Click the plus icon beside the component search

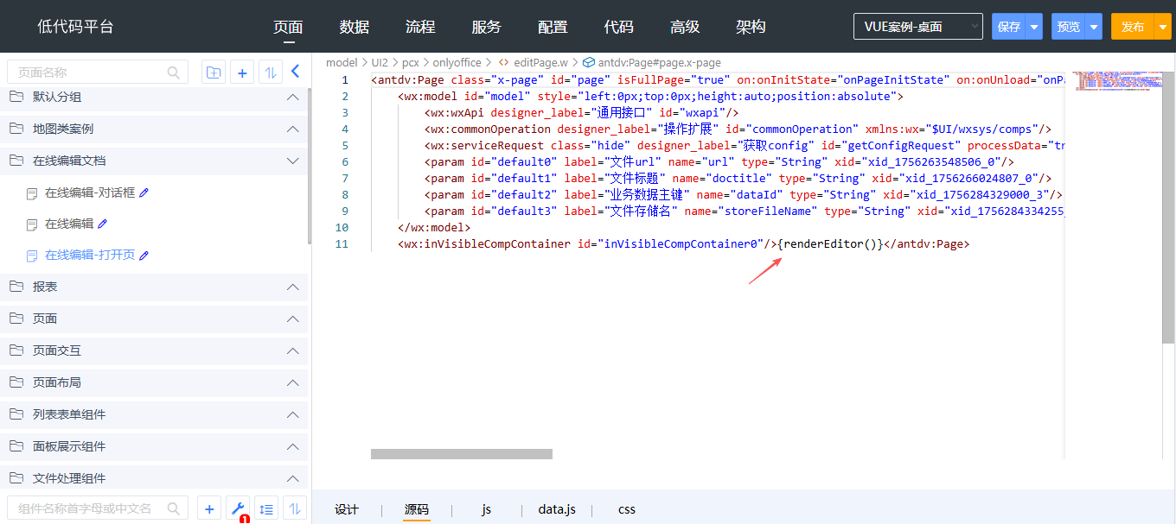(208, 509)
